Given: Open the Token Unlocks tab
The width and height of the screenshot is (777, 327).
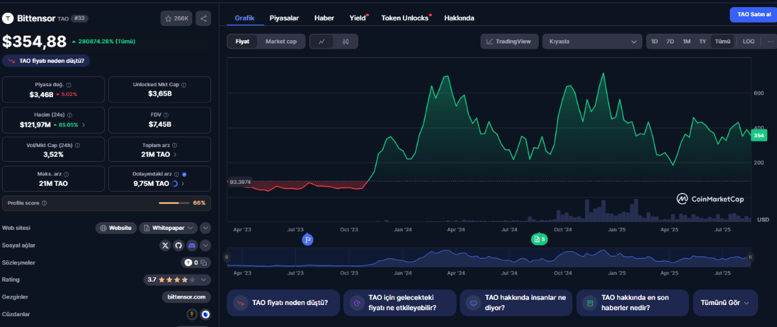Looking at the screenshot, I should click(x=405, y=17).
